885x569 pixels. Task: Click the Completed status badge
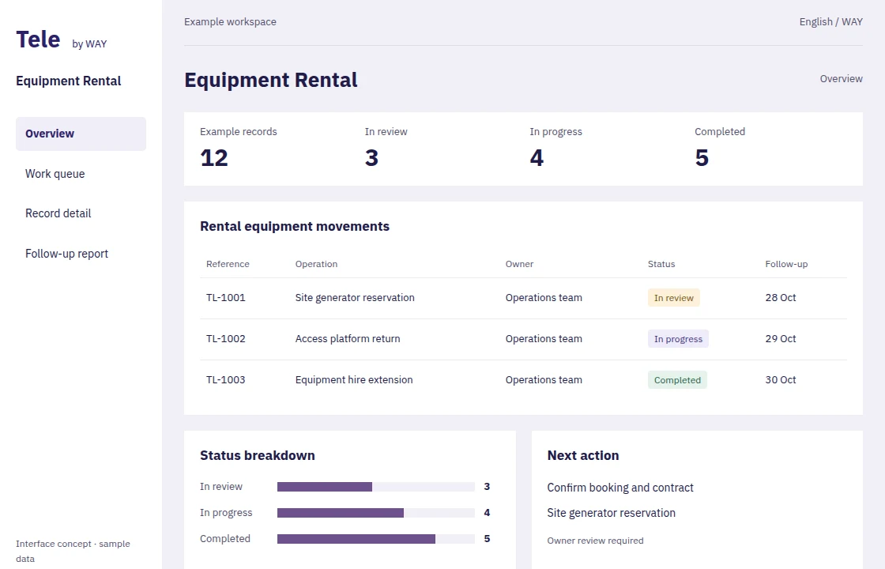coord(677,380)
